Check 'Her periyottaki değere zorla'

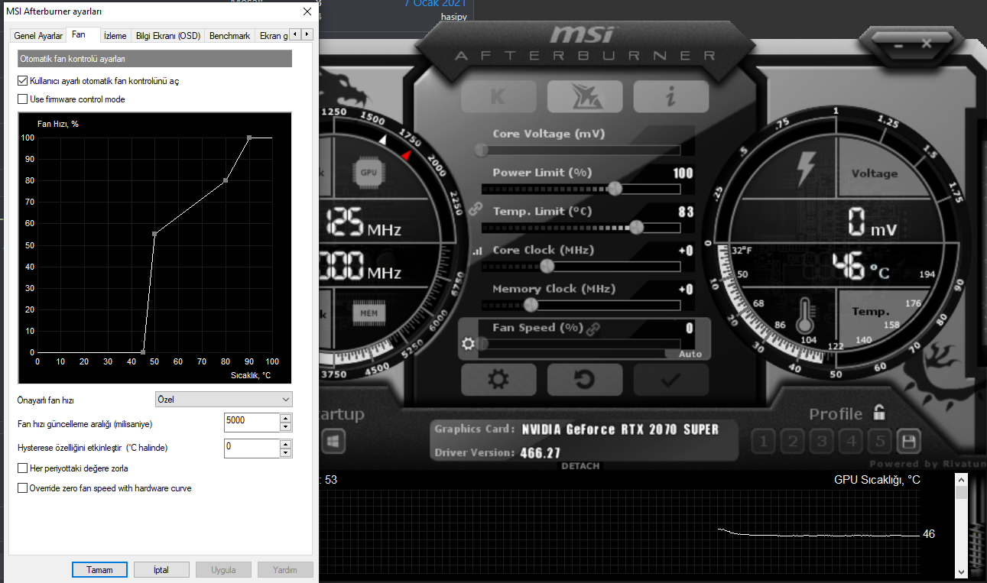[22, 468]
